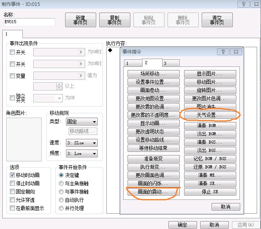
Task: Select 并行处理 trigger radio button
Action: pyautogui.click(x=61, y=208)
